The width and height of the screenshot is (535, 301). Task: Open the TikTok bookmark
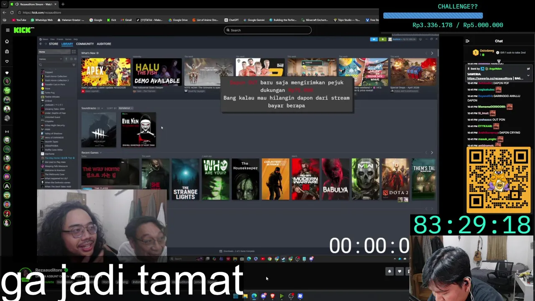(149, 20)
